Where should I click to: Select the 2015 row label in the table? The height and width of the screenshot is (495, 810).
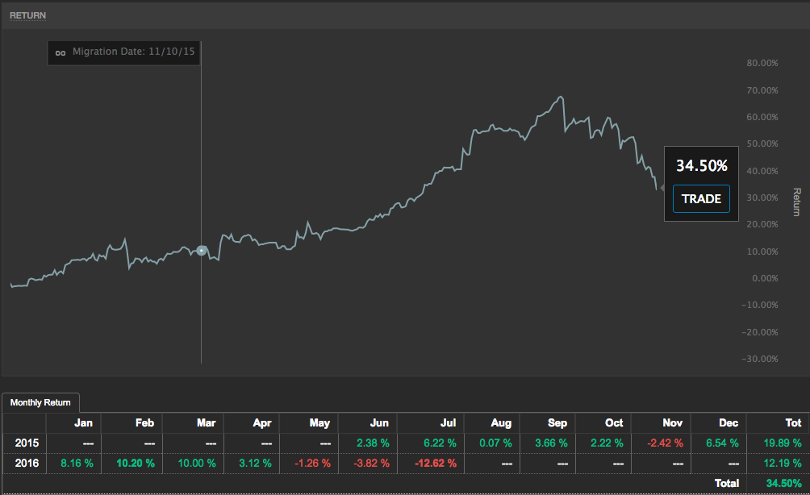(27, 443)
